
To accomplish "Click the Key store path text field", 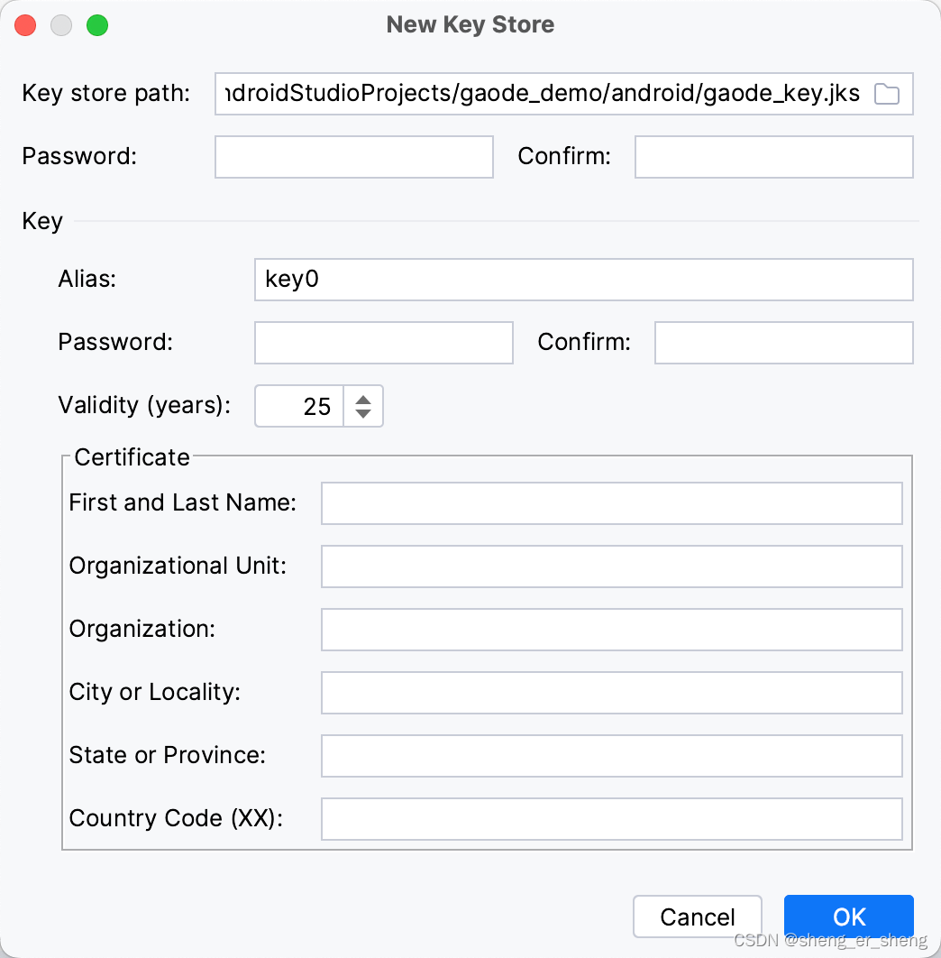I will 544,94.
